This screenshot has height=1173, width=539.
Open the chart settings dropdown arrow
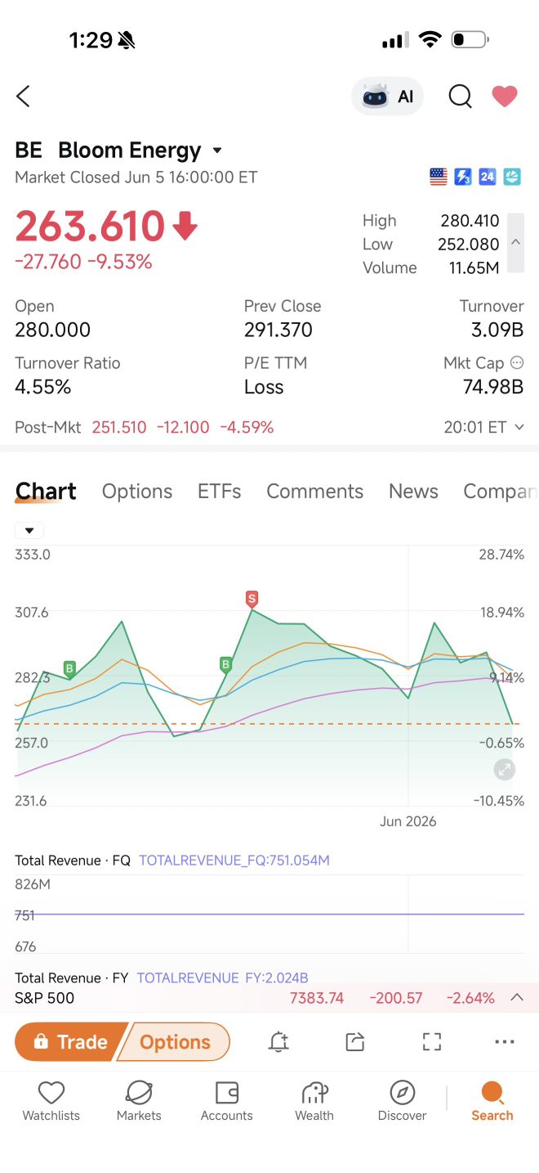[29, 531]
